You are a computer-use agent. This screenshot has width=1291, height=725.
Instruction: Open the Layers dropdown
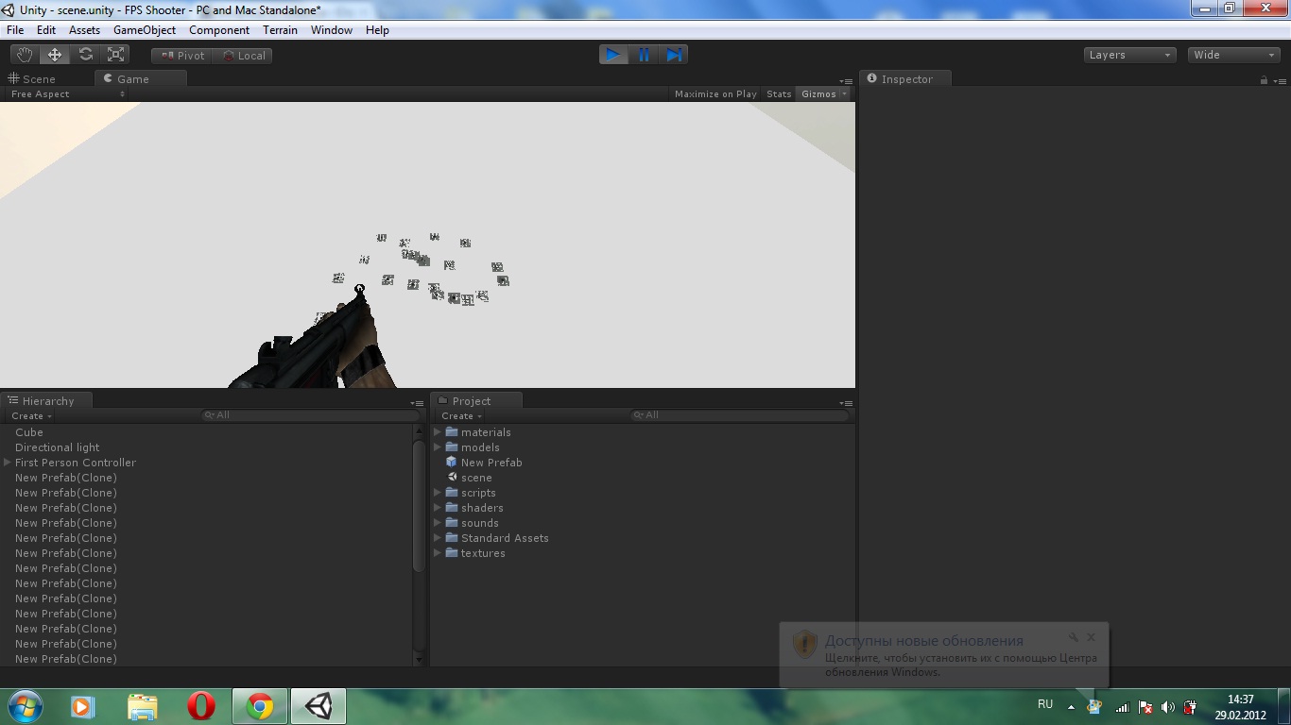tap(1129, 55)
